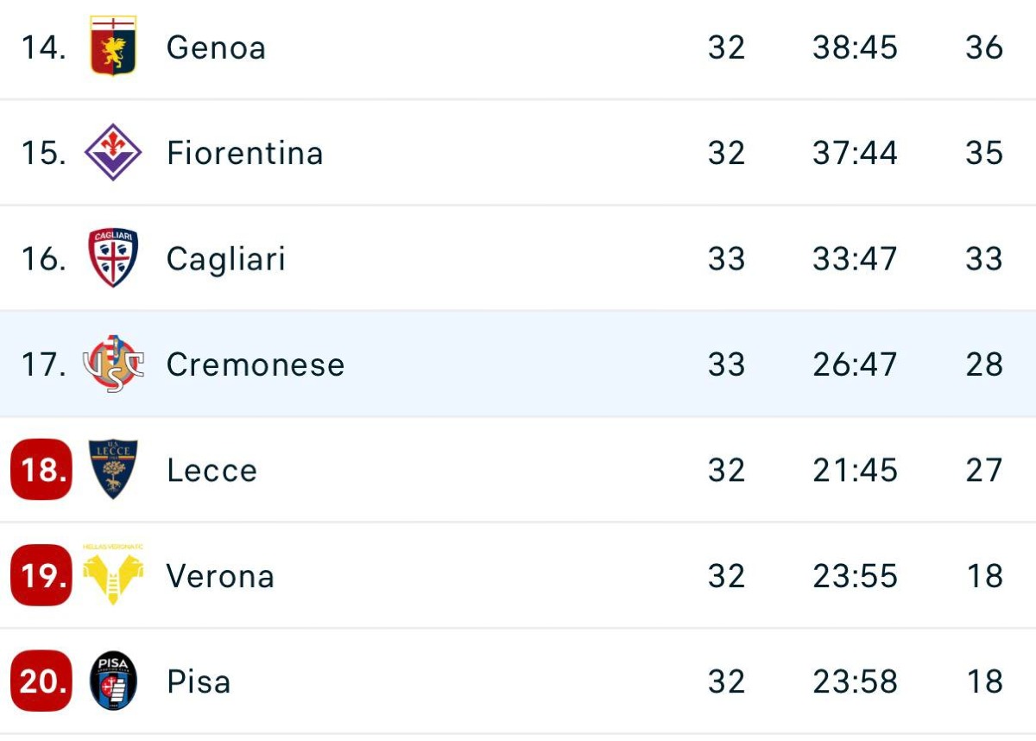The width and height of the screenshot is (1036, 741).
Task: Click Genoa's 36 points value
Action: pyautogui.click(x=984, y=47)
